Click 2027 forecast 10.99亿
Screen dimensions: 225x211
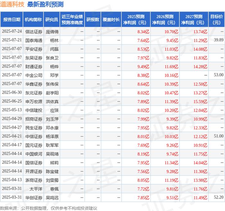[200, 119]
